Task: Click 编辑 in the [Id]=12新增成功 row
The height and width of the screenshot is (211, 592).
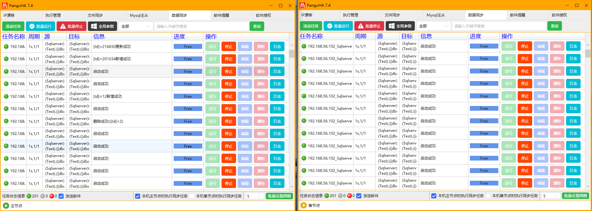Action: coord(245,96)
